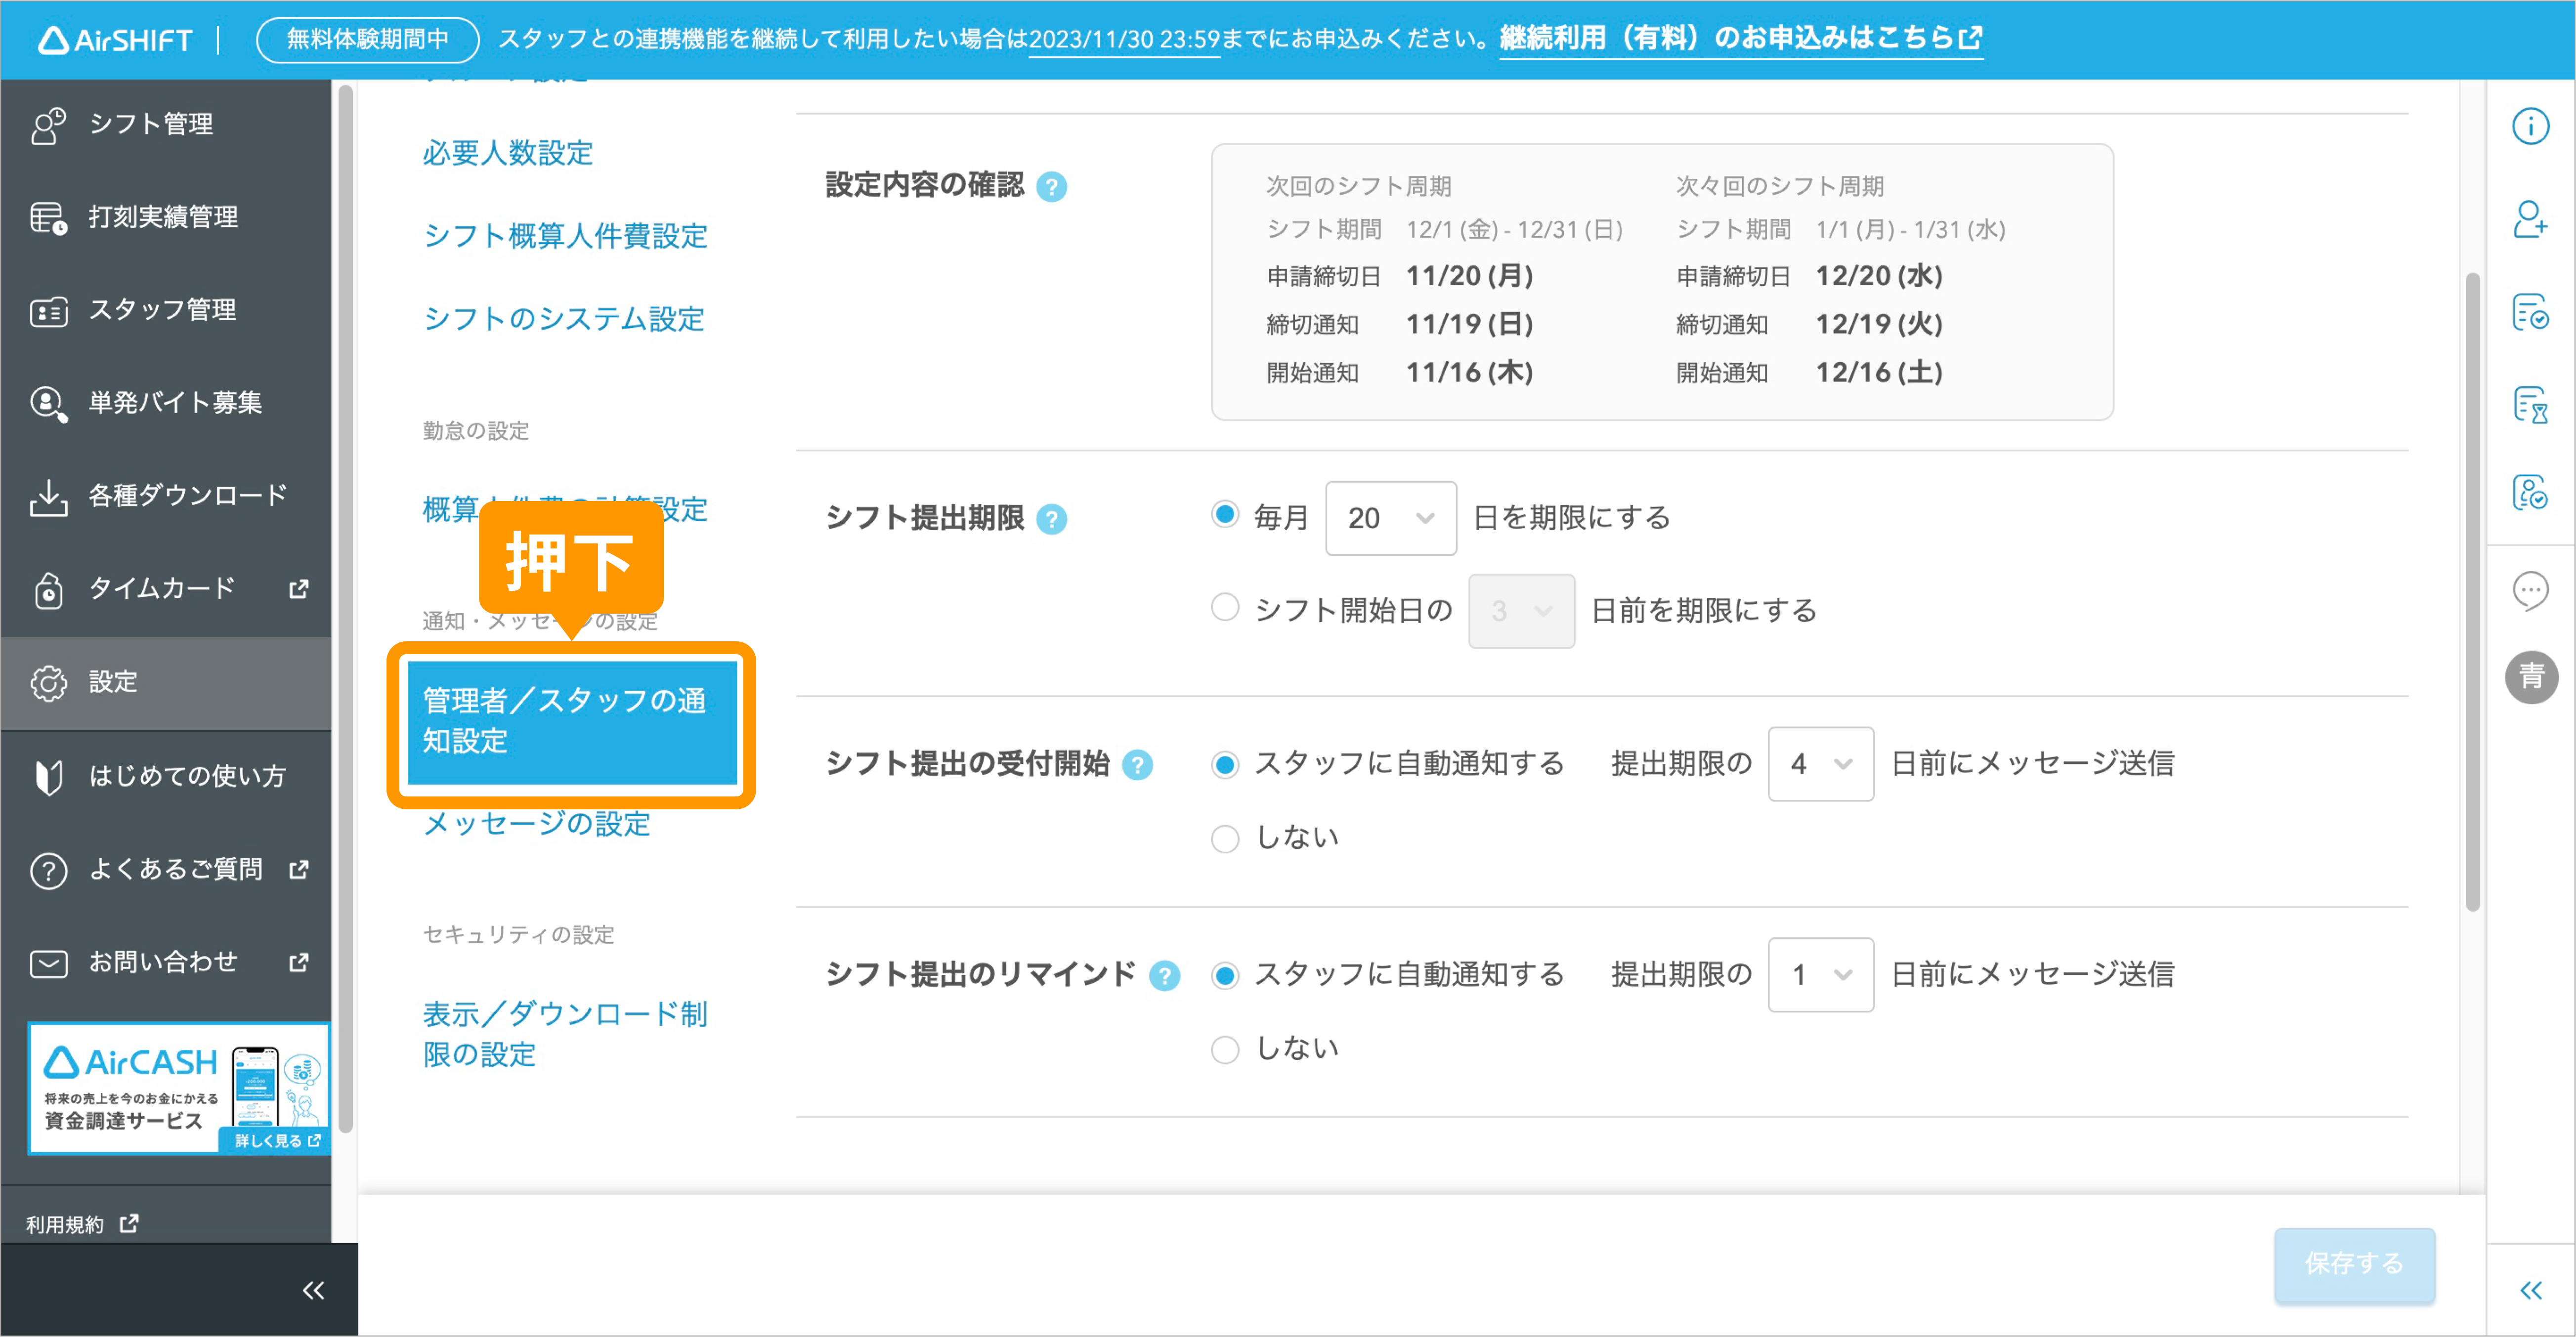This screenshot has height=1337, width=2576.
Task: Click the 申請締切日 12/20 (水) value
Action: (x=1879, y=276)
